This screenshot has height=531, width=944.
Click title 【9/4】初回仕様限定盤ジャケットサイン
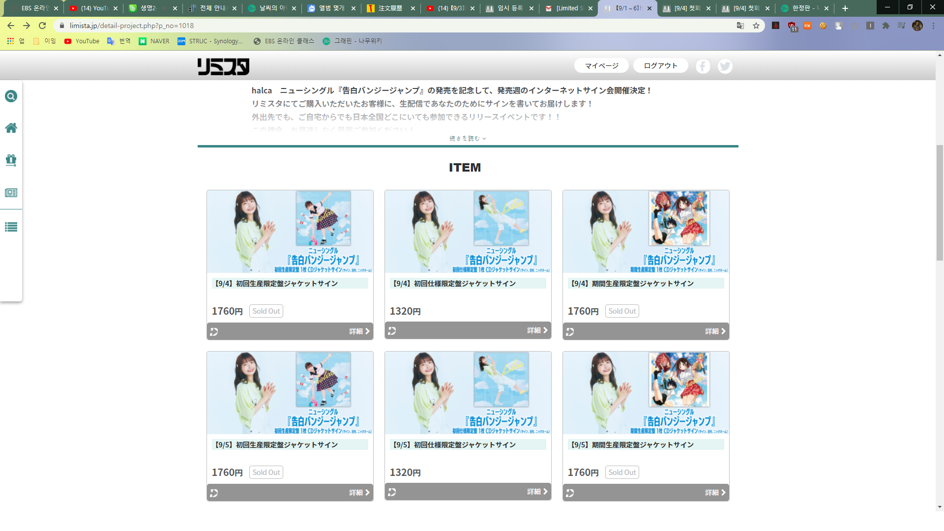point(453,284)
